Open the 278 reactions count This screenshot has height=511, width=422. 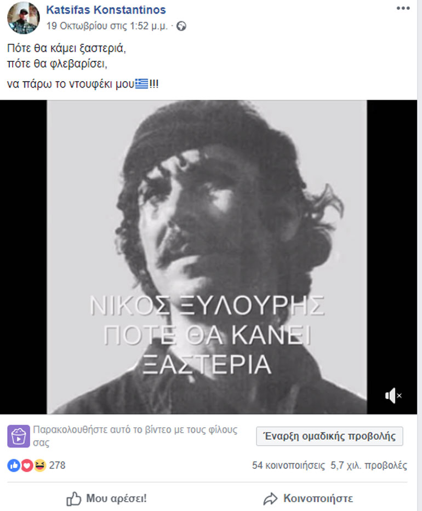[57, 466]
